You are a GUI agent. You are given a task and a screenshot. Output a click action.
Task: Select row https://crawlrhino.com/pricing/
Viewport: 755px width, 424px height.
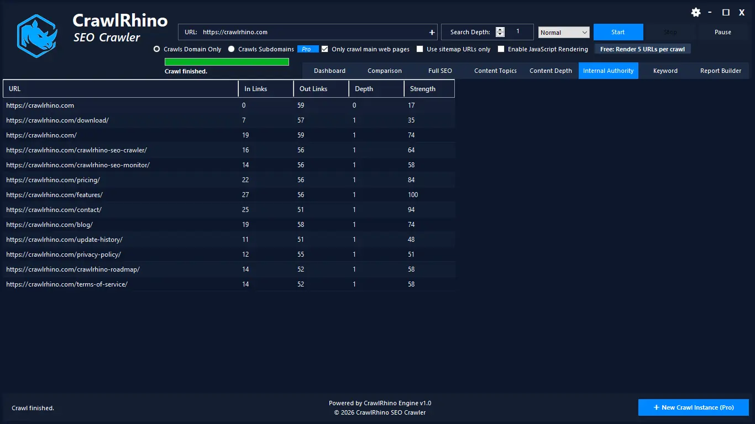click(x=229, y=180)
